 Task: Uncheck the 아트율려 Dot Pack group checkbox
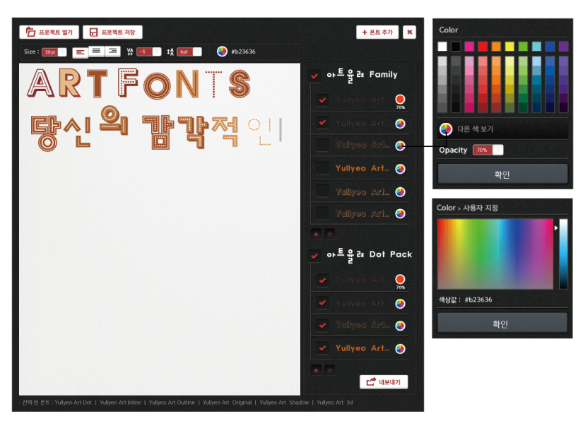[x=314, y=255]
